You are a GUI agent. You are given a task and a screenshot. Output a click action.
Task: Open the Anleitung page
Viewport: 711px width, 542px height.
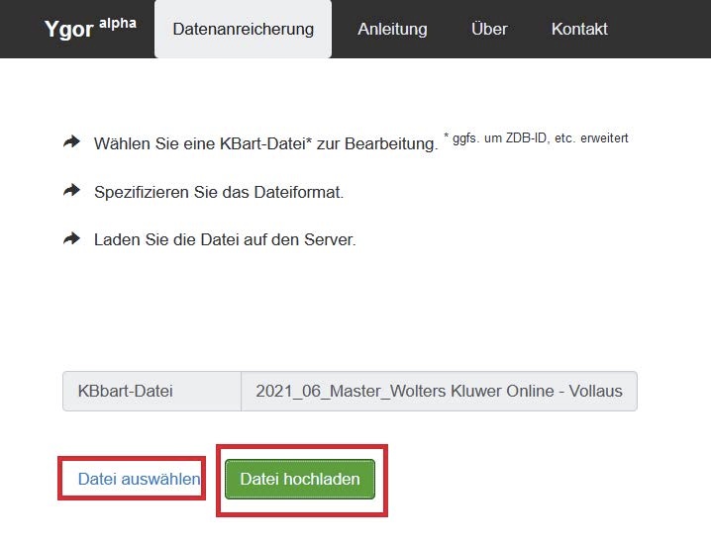pos(392,29)
